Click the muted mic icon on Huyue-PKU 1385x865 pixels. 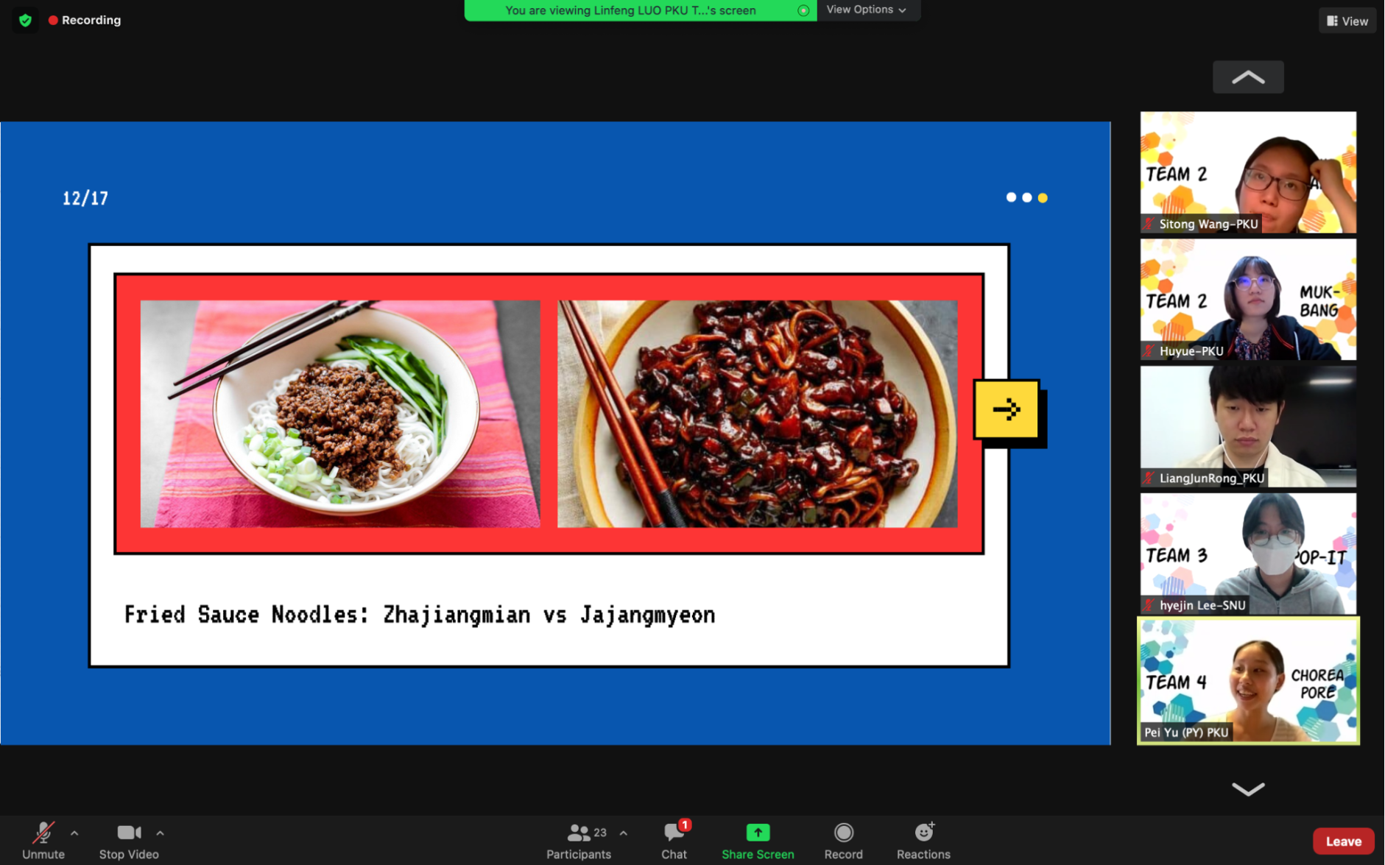point(1149,351)
